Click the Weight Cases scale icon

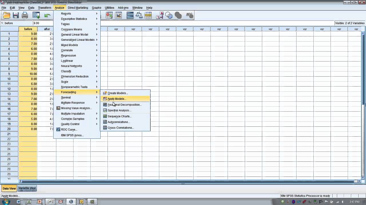(139, 16)
